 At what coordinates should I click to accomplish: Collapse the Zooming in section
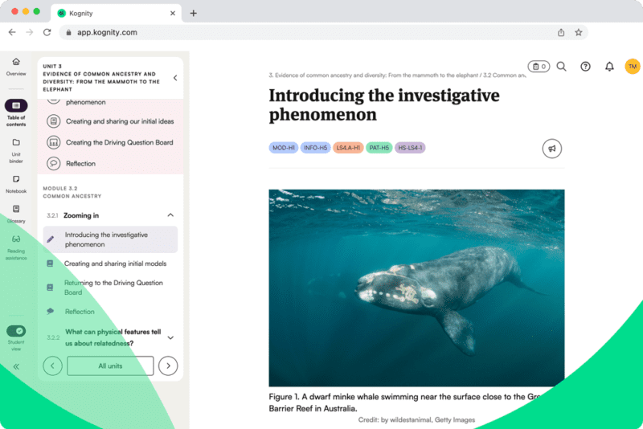pos(170,215)
